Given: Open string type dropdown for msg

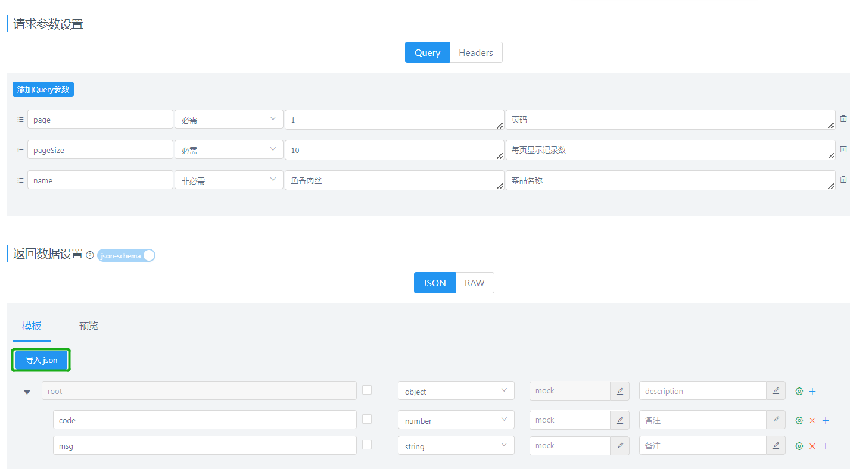Looking at the screenshot, I should [456, 446].
